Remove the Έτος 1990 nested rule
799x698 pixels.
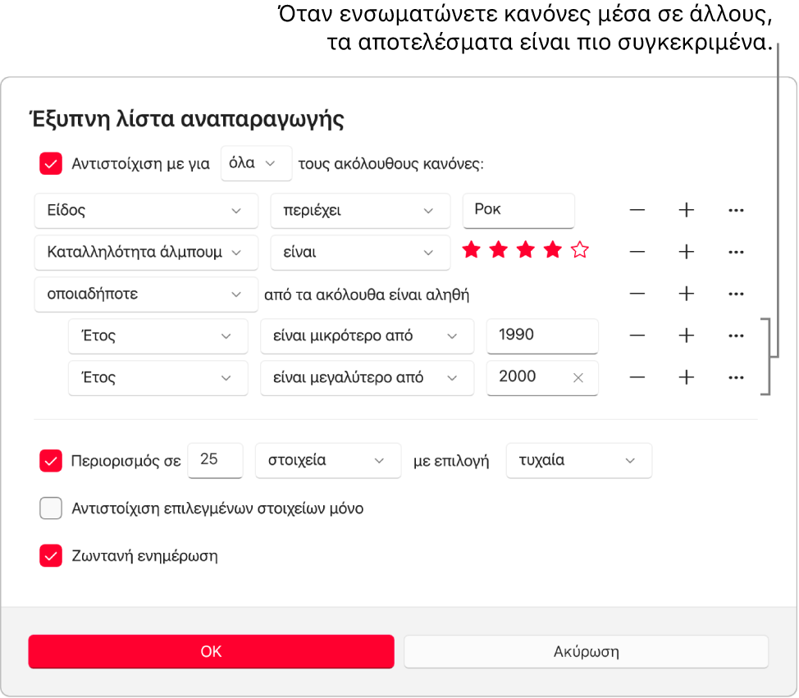coord(637,335)
